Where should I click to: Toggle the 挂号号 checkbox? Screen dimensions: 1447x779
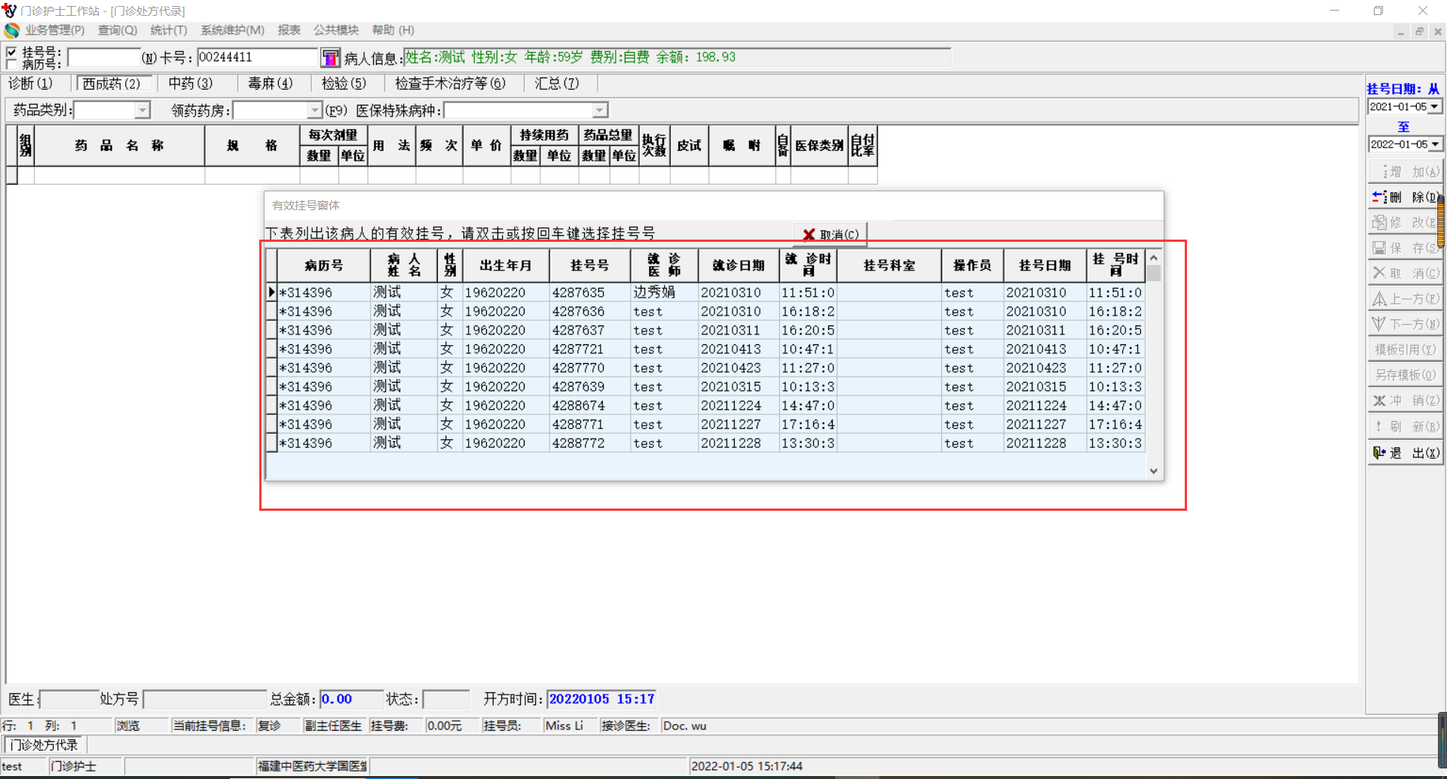[11, 52]
